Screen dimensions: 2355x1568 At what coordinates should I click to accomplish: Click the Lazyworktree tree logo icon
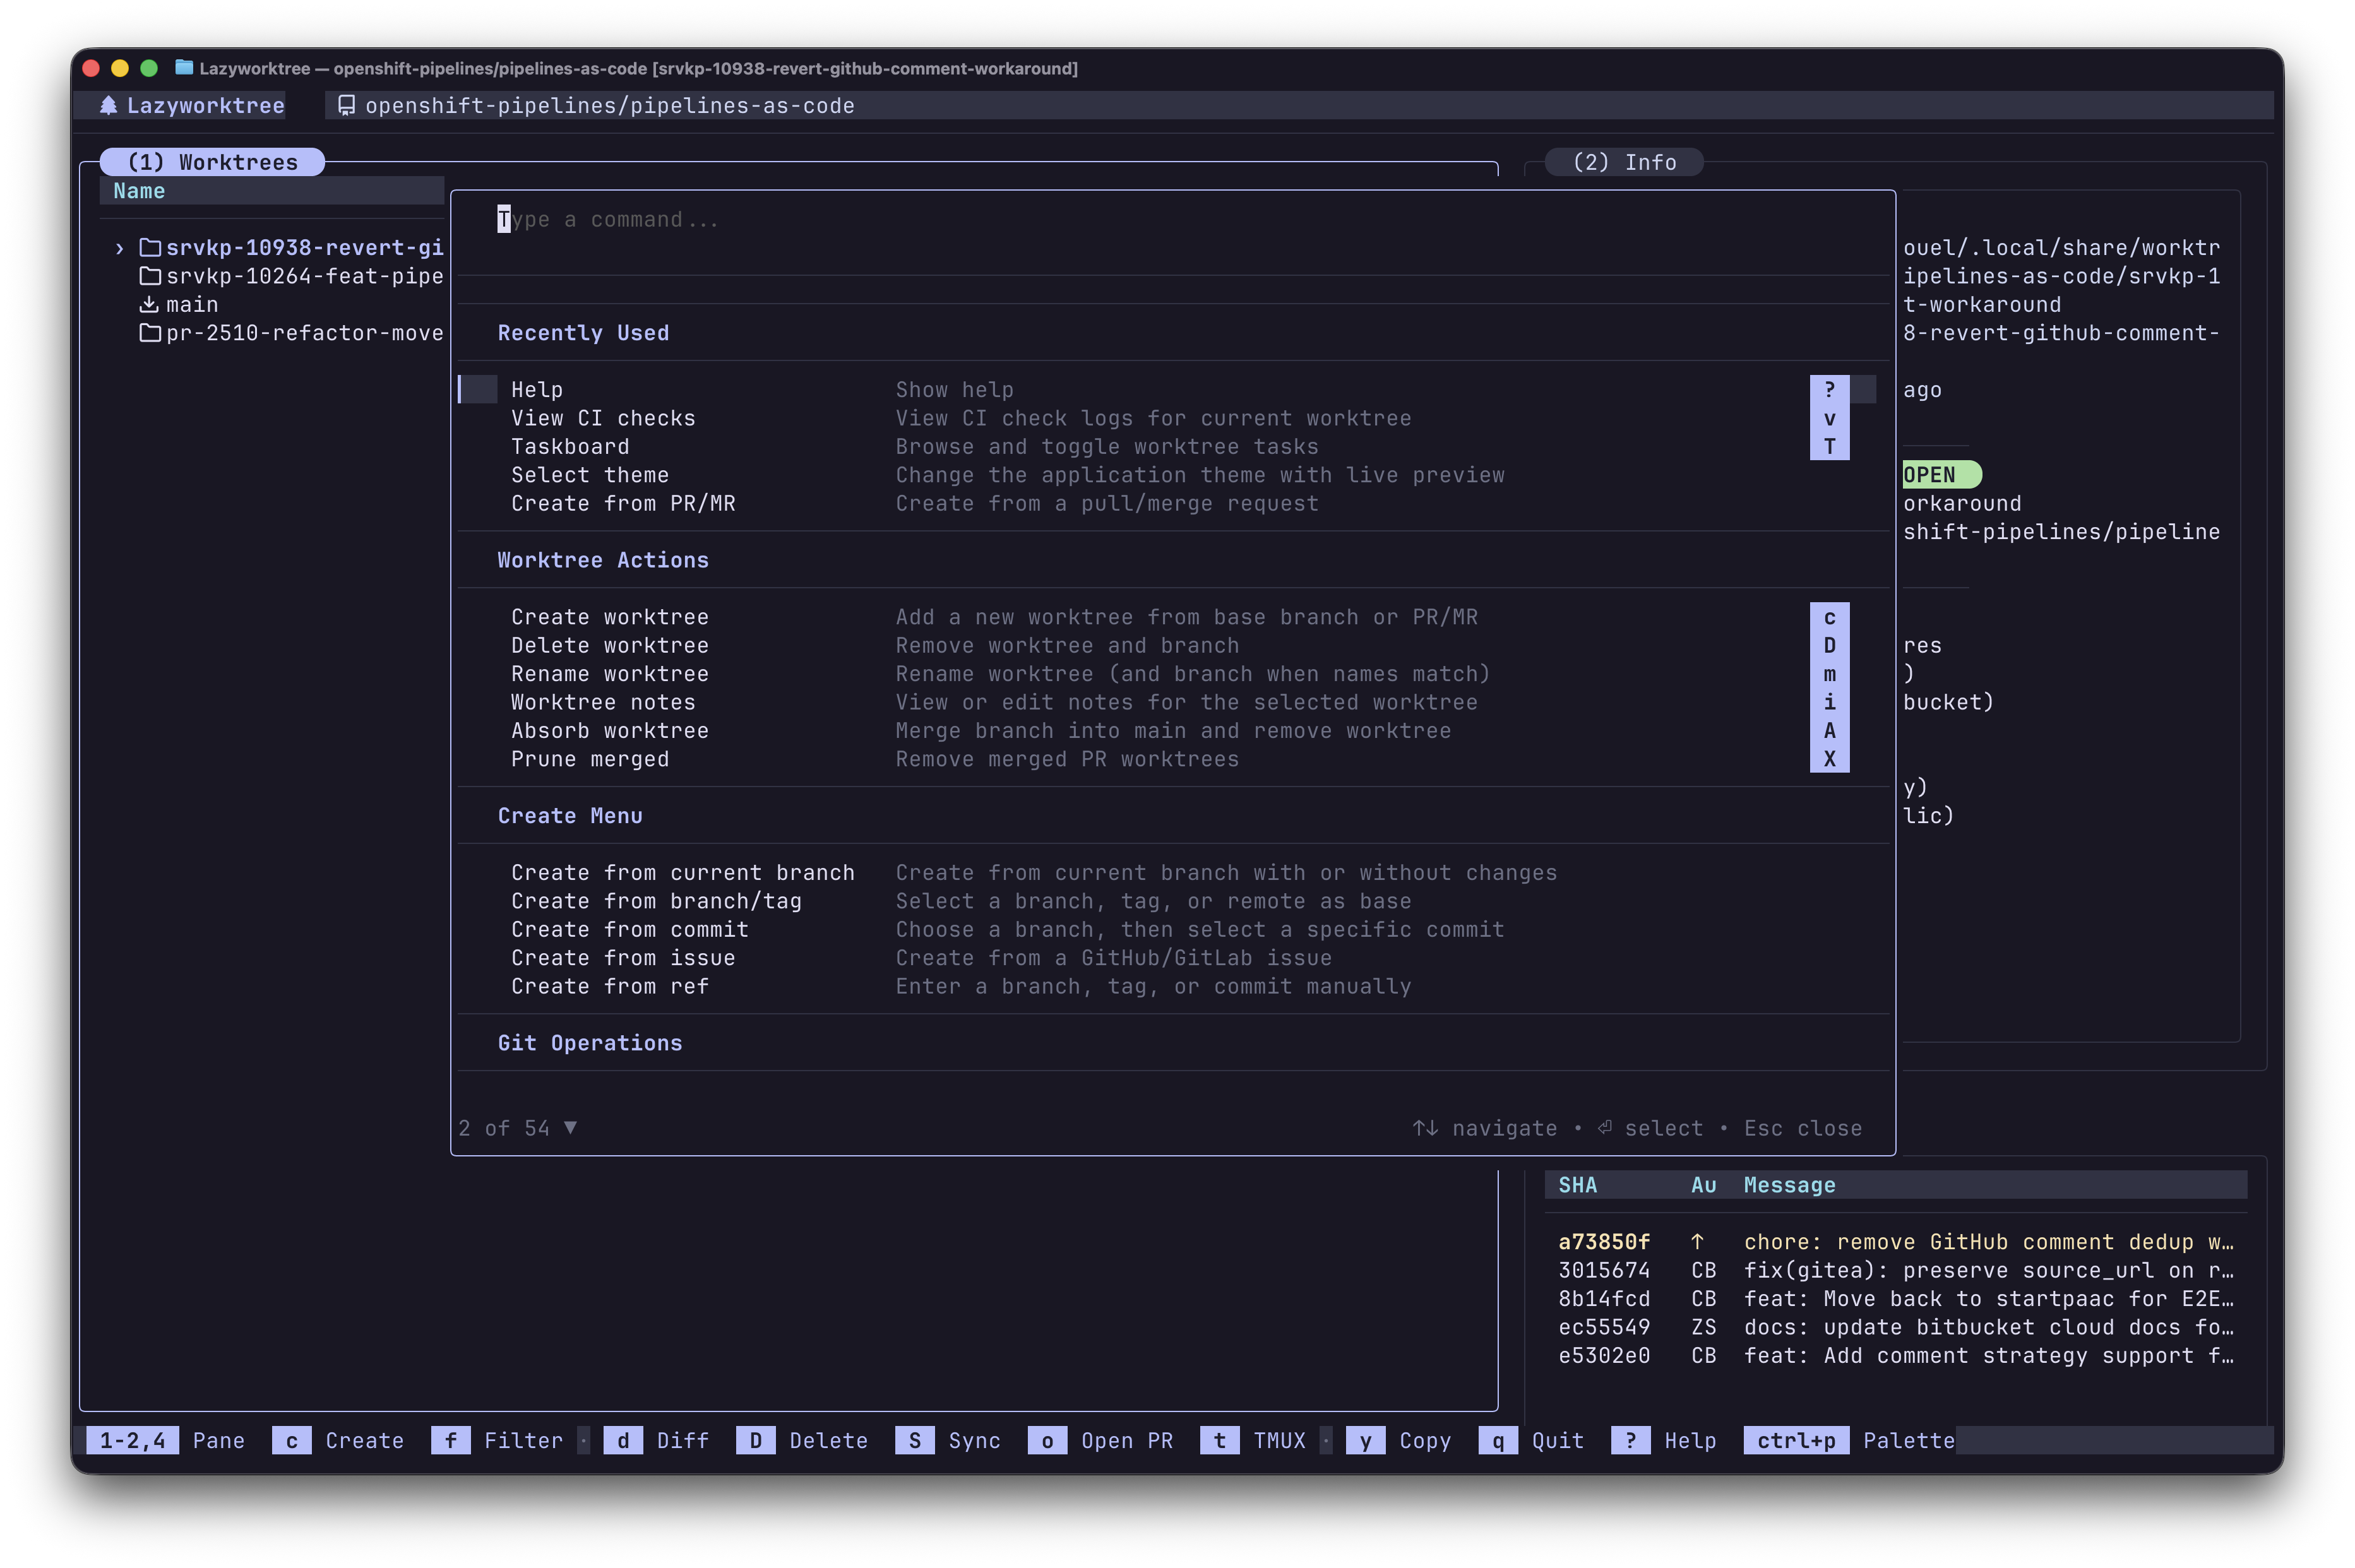(x=109, y=105)
